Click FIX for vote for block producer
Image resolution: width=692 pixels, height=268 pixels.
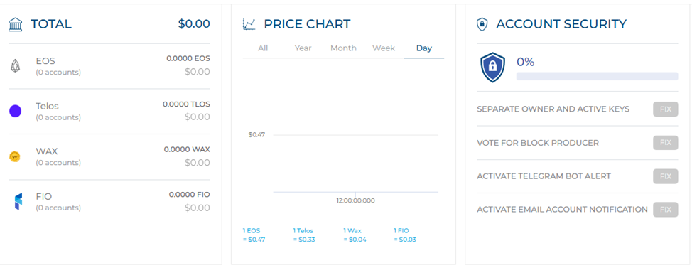point(666,143)
